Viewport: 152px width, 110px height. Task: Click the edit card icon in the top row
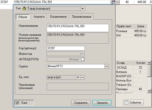[113, 2]
